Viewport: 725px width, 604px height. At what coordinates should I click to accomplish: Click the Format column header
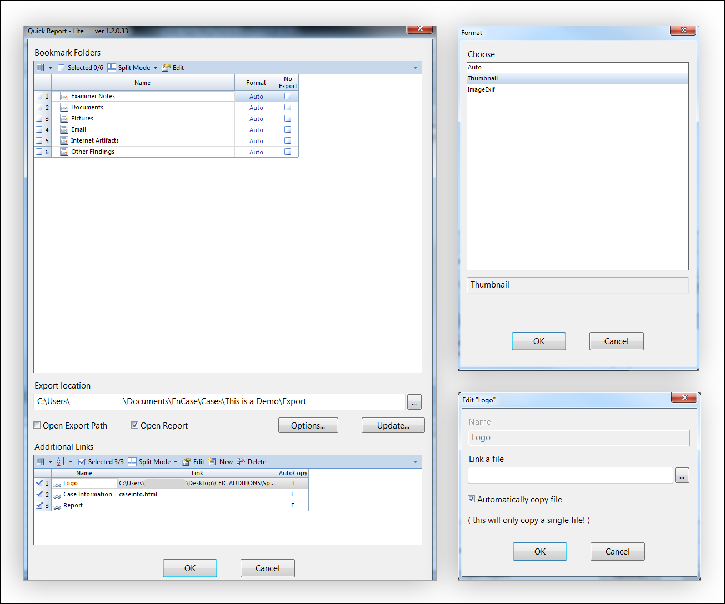pyautogui.click(x=256, y=83)
